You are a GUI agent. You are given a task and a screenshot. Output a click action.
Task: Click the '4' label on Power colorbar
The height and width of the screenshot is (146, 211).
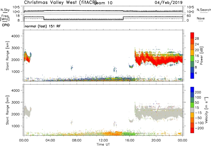click(196, 73)
